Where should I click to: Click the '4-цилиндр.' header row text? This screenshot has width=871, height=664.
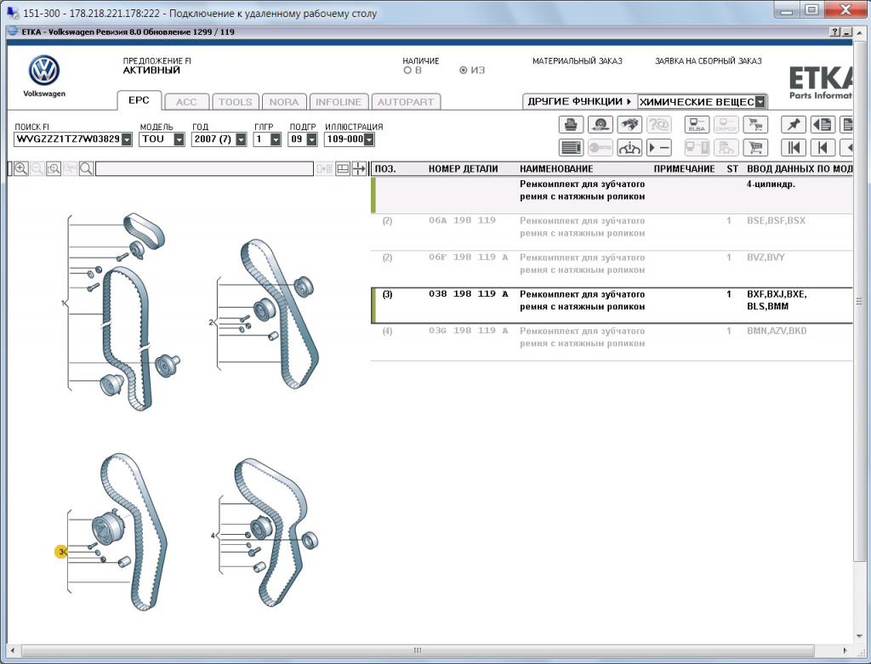pyautogui.click(x=771, y=184)
